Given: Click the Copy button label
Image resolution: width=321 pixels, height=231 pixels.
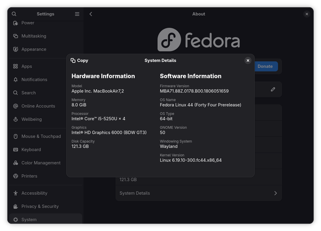Looking at the screenshot, I should point(82,61).
